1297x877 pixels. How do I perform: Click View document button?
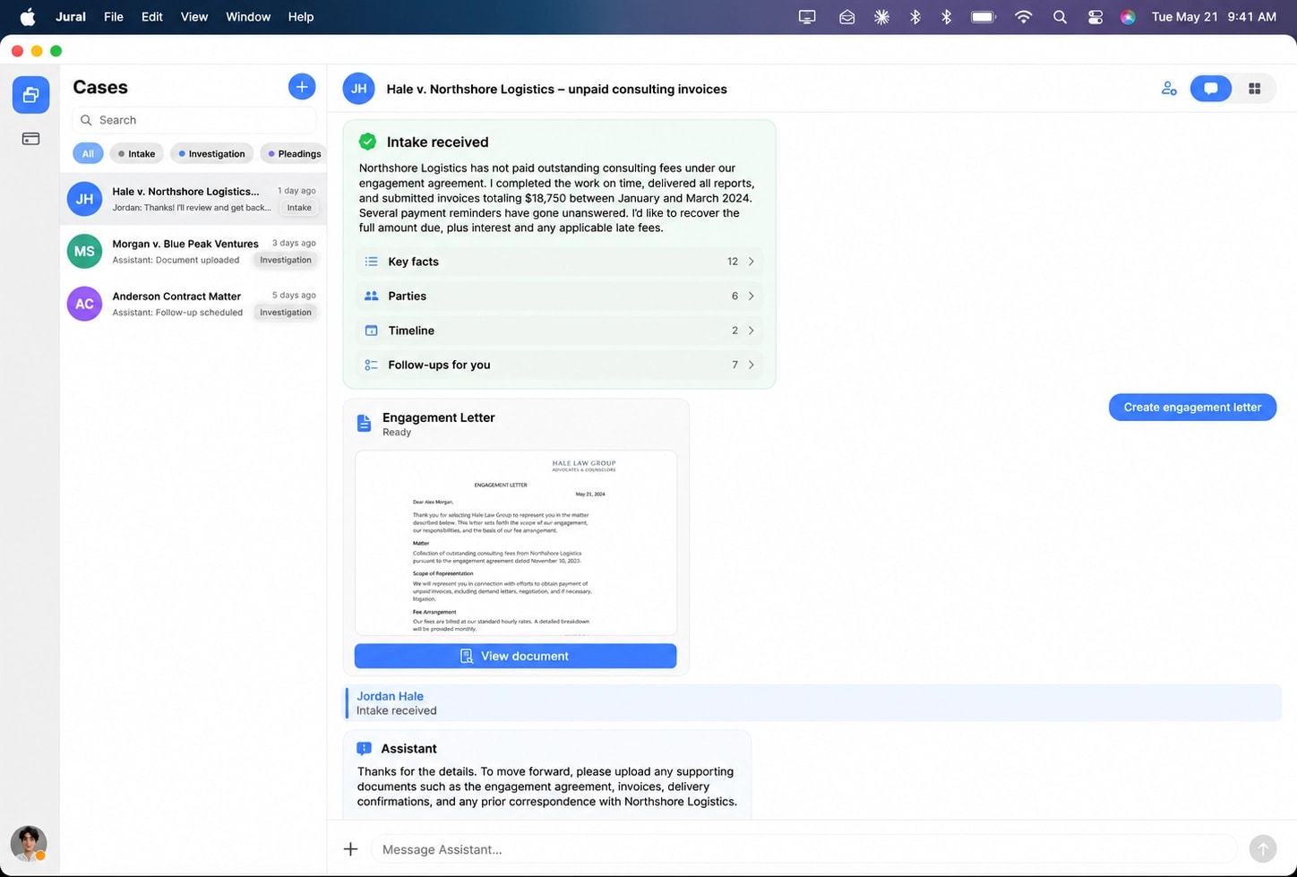515,656
